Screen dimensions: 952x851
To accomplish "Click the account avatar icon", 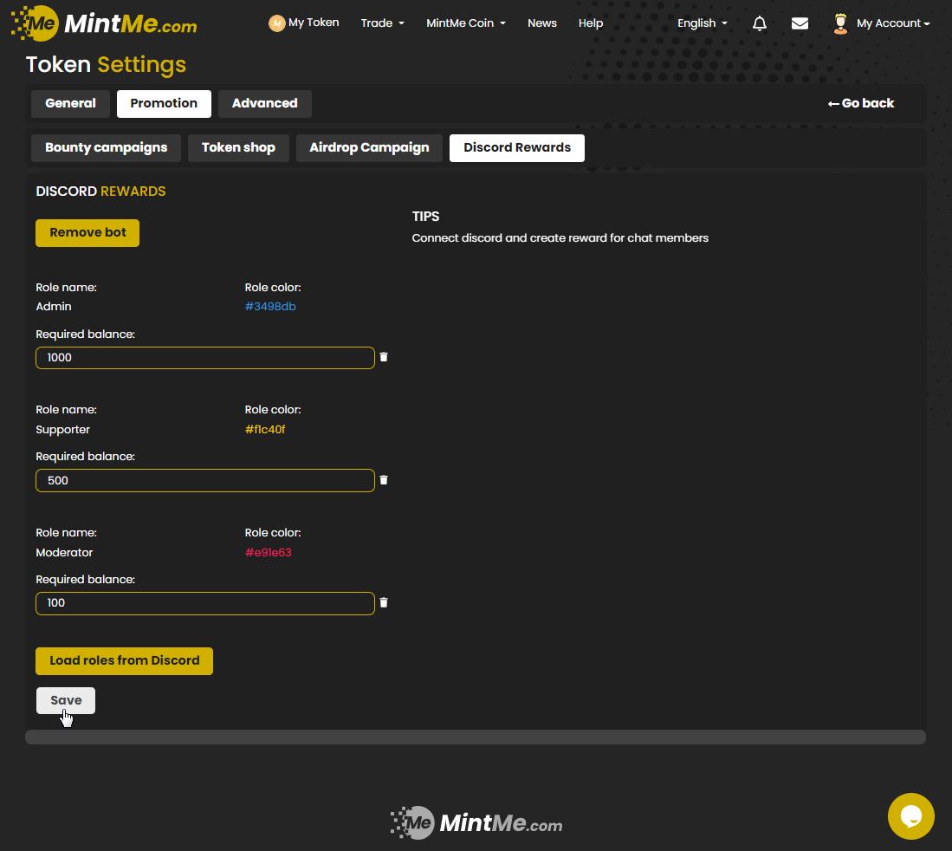I will pos(839,23).
